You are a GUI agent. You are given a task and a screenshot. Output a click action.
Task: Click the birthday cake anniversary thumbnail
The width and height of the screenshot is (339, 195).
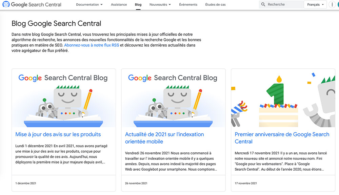283,98
